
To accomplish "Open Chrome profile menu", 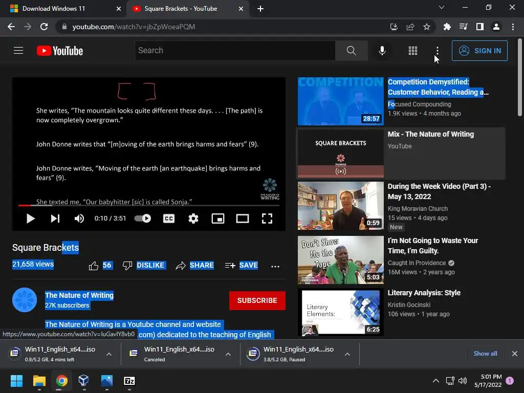I will [496, 27].
